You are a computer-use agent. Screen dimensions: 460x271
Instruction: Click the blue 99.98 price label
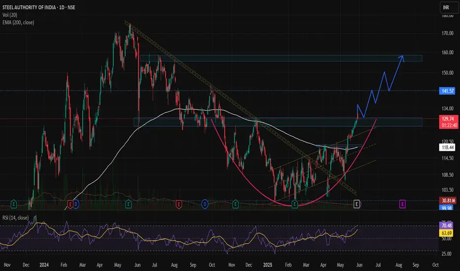[x=447, y=208]
